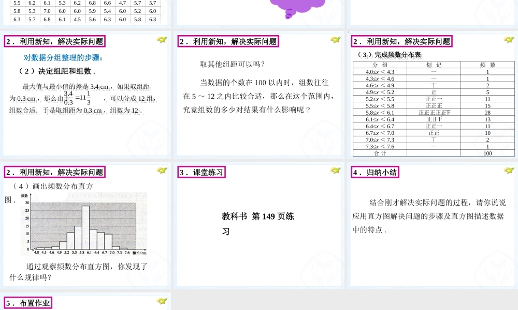Click the 取其他组距可以吗 question text
Image resolution: width=518 pixels, height=310 pixels.
[232, 64]
